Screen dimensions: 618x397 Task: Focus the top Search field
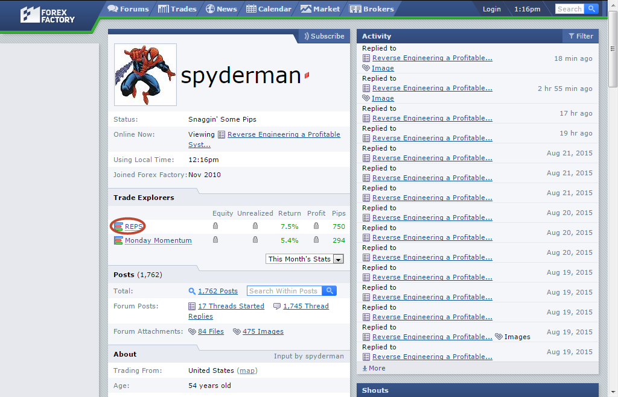click(570, 8)
